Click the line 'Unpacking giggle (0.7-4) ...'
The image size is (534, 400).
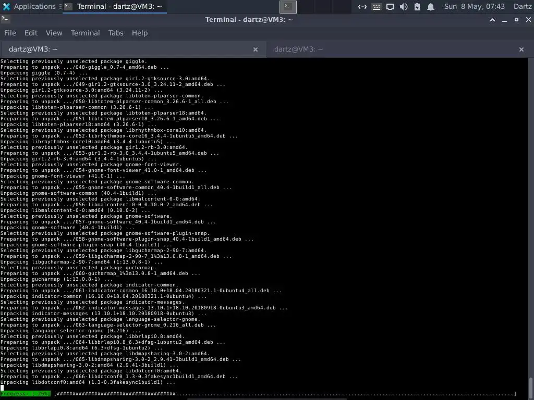pos(44,73)
